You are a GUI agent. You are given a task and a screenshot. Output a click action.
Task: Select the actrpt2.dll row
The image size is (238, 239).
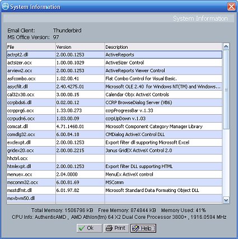pyautogui.click(x=114, y=55)
